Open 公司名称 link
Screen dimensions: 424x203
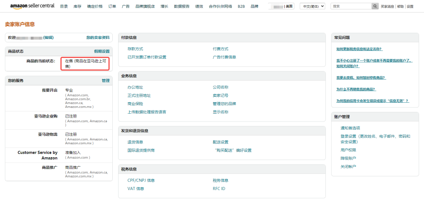[x=220, y=87]
